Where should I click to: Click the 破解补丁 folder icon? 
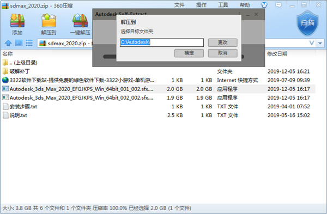point(5,71)
